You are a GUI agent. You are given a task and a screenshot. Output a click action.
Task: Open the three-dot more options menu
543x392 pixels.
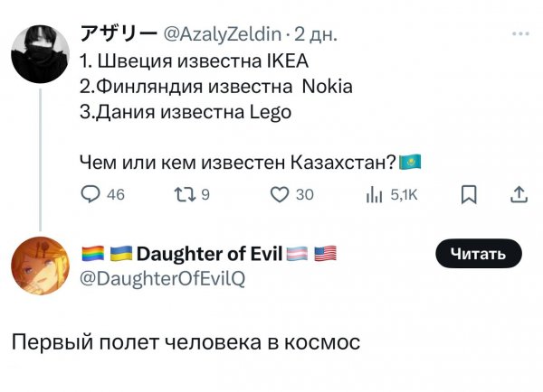[x=520, y=34]
